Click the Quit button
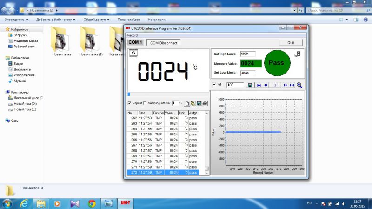The height and width of the screenshot is (209, 372). 291,43
